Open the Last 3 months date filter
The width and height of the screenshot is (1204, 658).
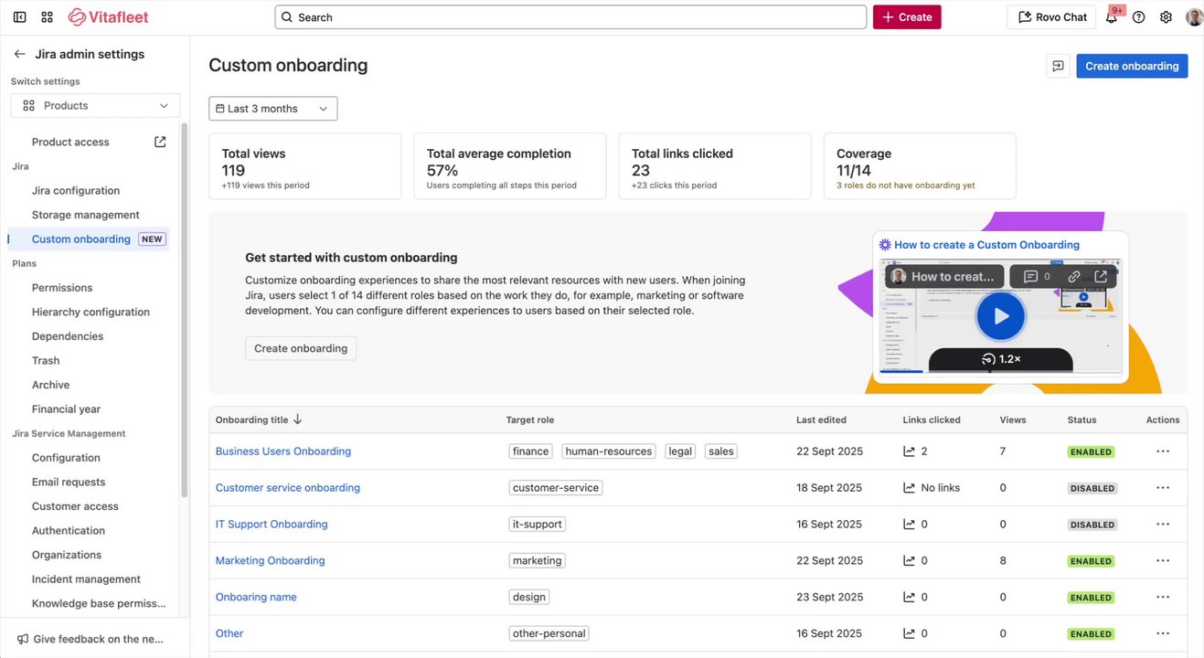pos(272,109)
